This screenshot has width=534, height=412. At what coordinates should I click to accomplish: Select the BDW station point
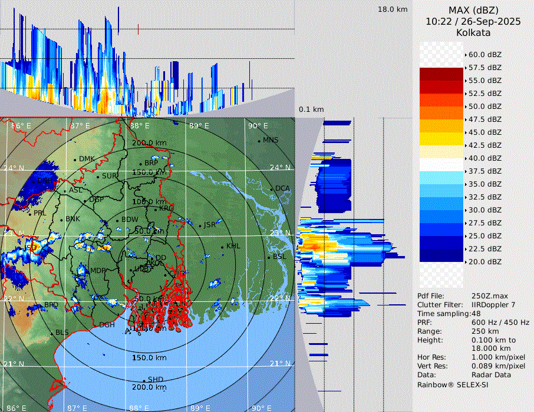click(x=117, y=221)
